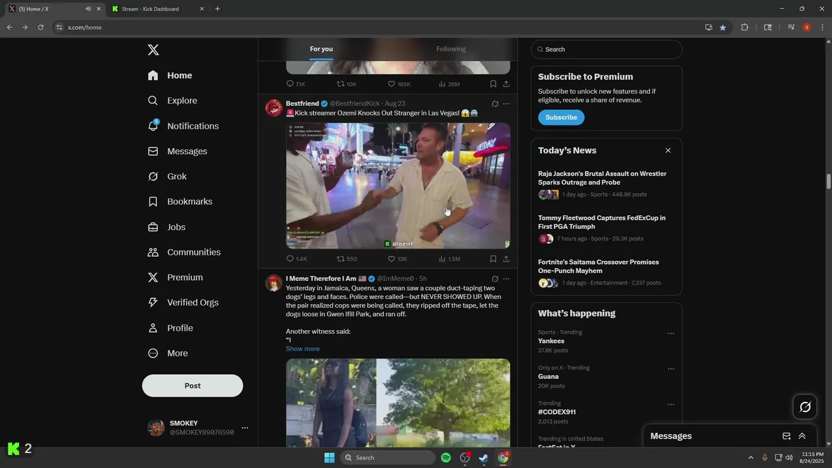View analytics of Bestfriend post
This screenshot has width=832, height=468.
pos(449,259)
